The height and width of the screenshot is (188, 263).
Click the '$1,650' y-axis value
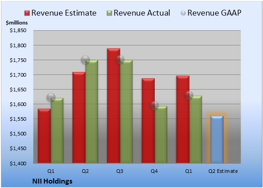(x=18, y=90)
